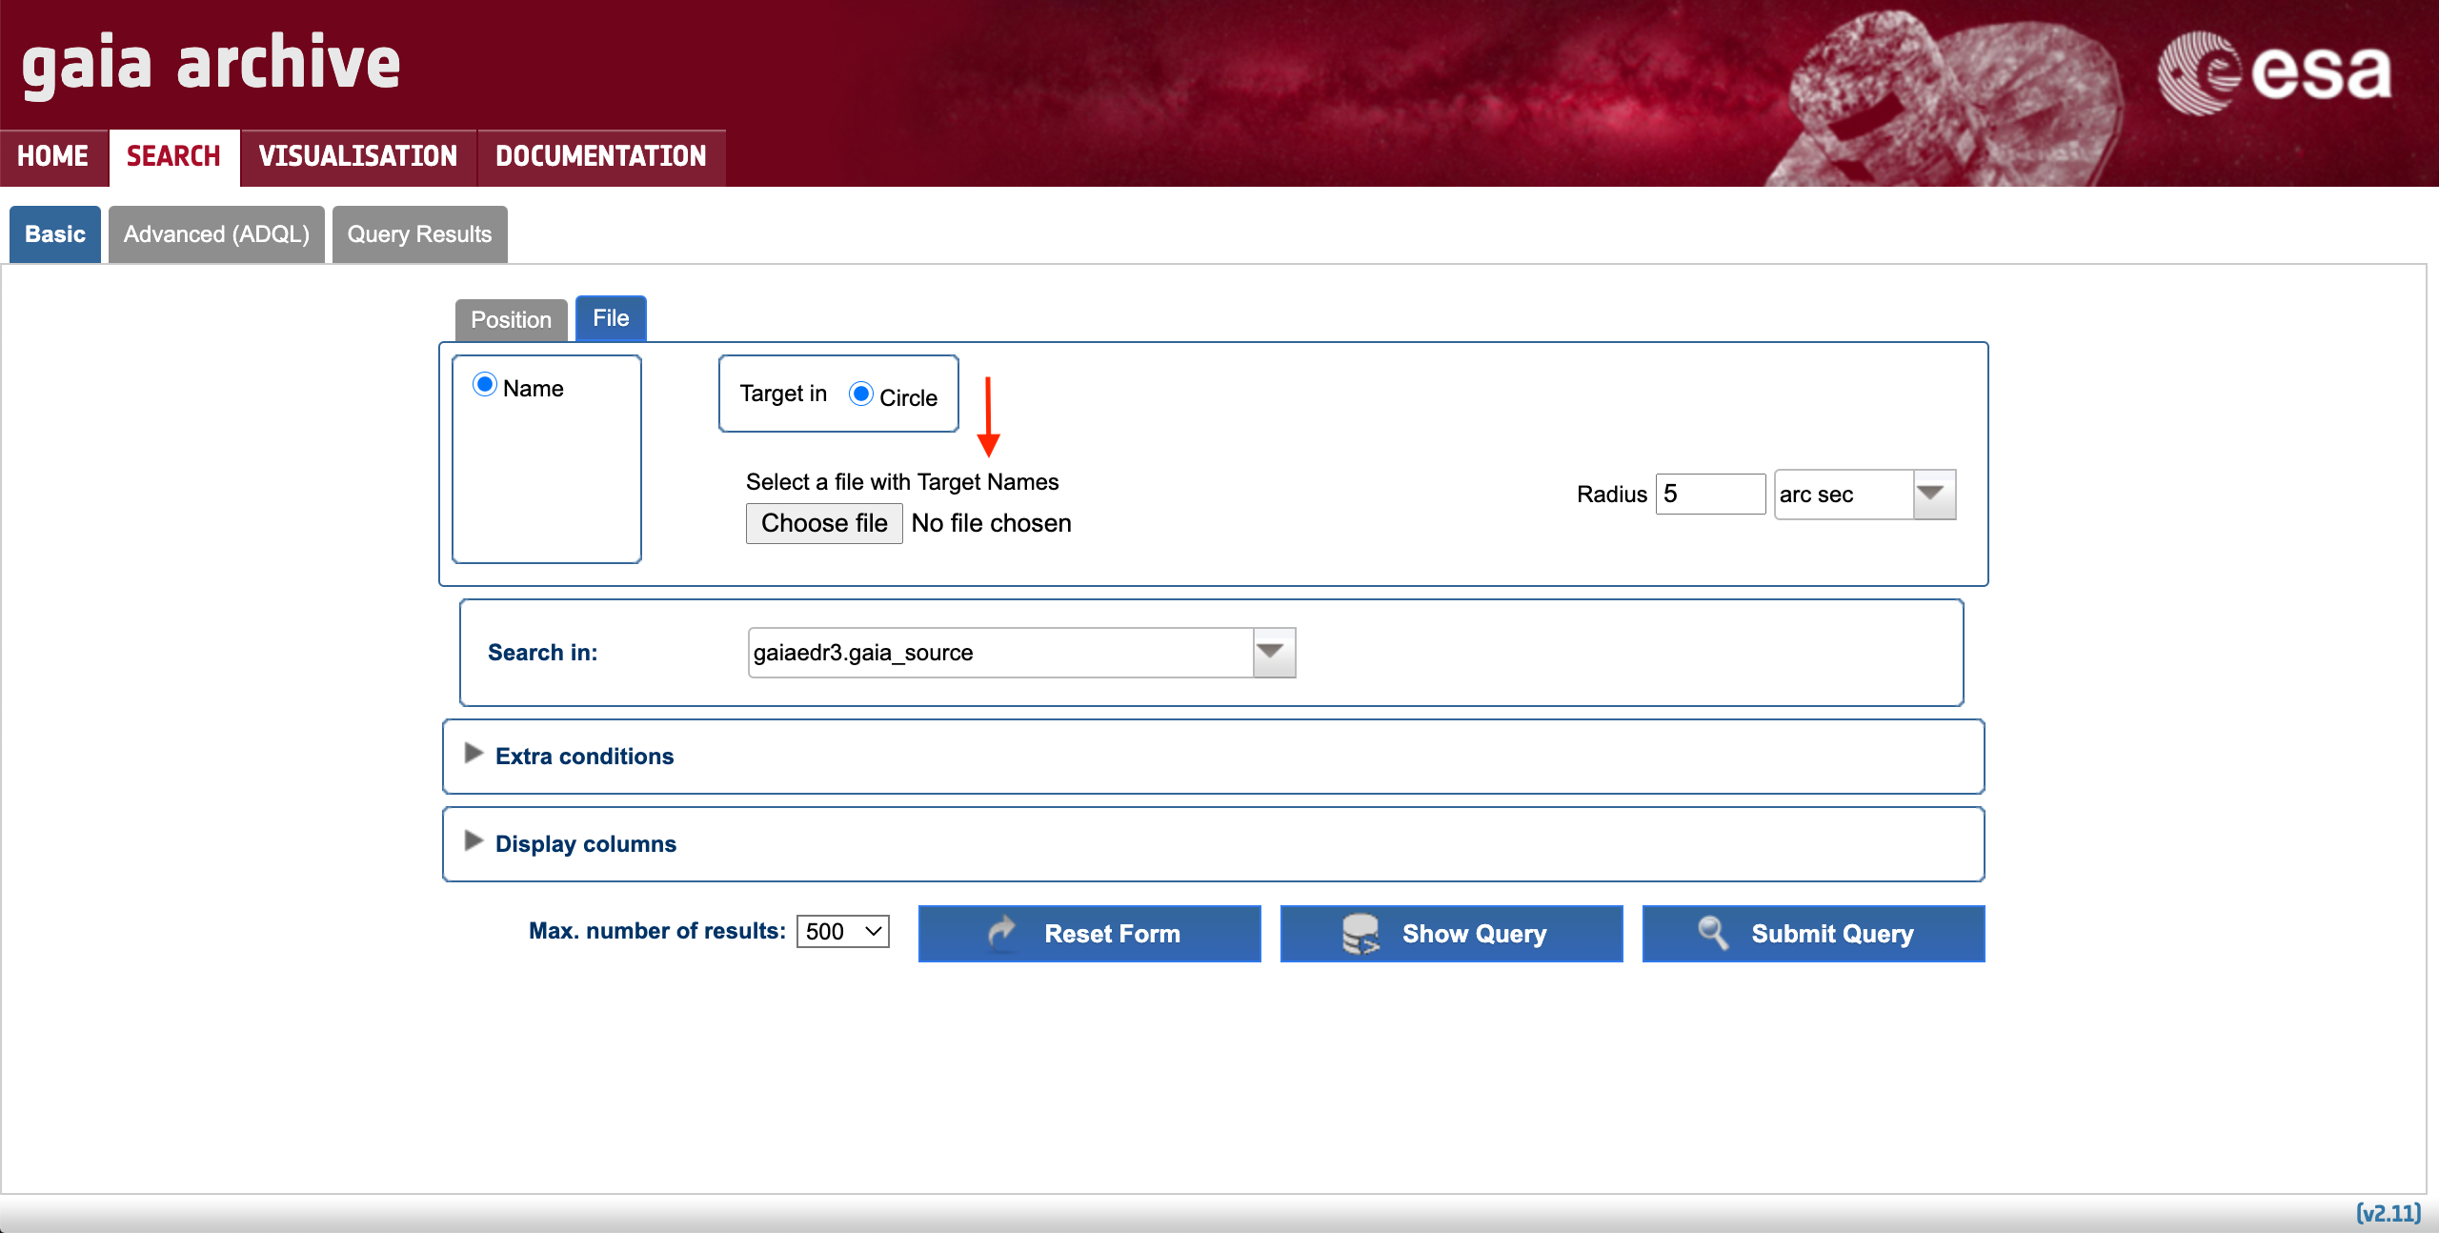Click the Show Query database icon
The width and height of the screenshot is (2439, 1233).
pyautogui.click(x=1361, y=934)
